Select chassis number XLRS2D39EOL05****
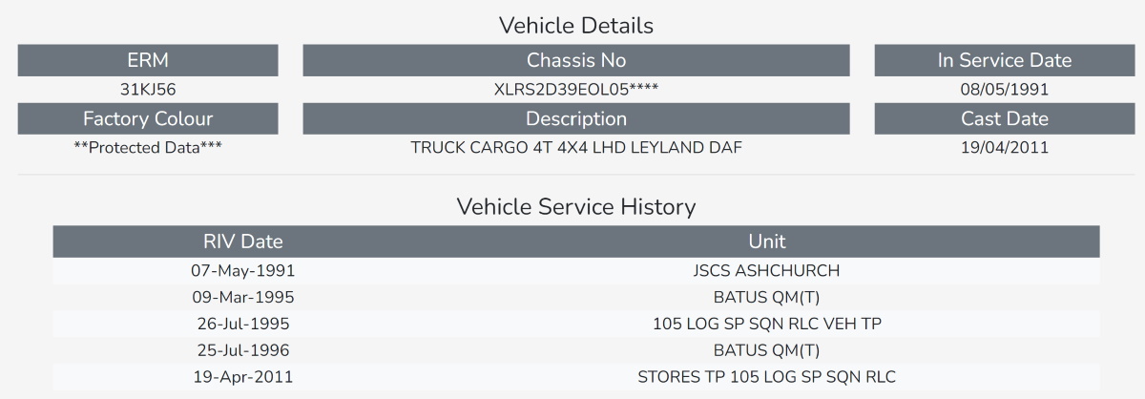Viewport: 1145px width, 399px height. [576, 90]
